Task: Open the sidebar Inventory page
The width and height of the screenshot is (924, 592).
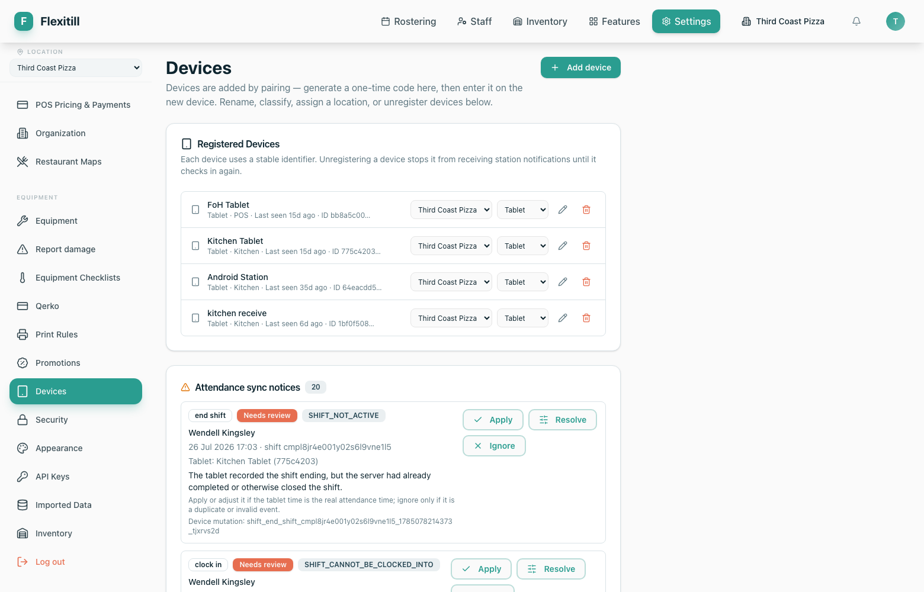Action: (76, 533)
